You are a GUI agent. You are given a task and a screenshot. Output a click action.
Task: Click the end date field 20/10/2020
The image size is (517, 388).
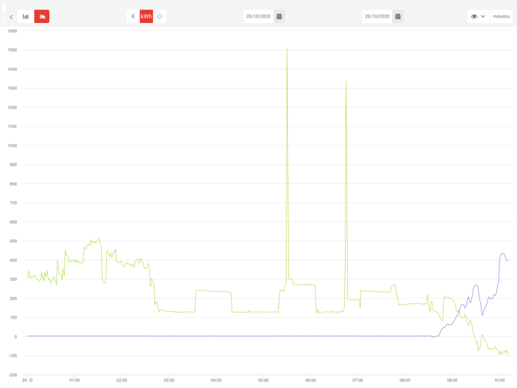coord(377,16)
